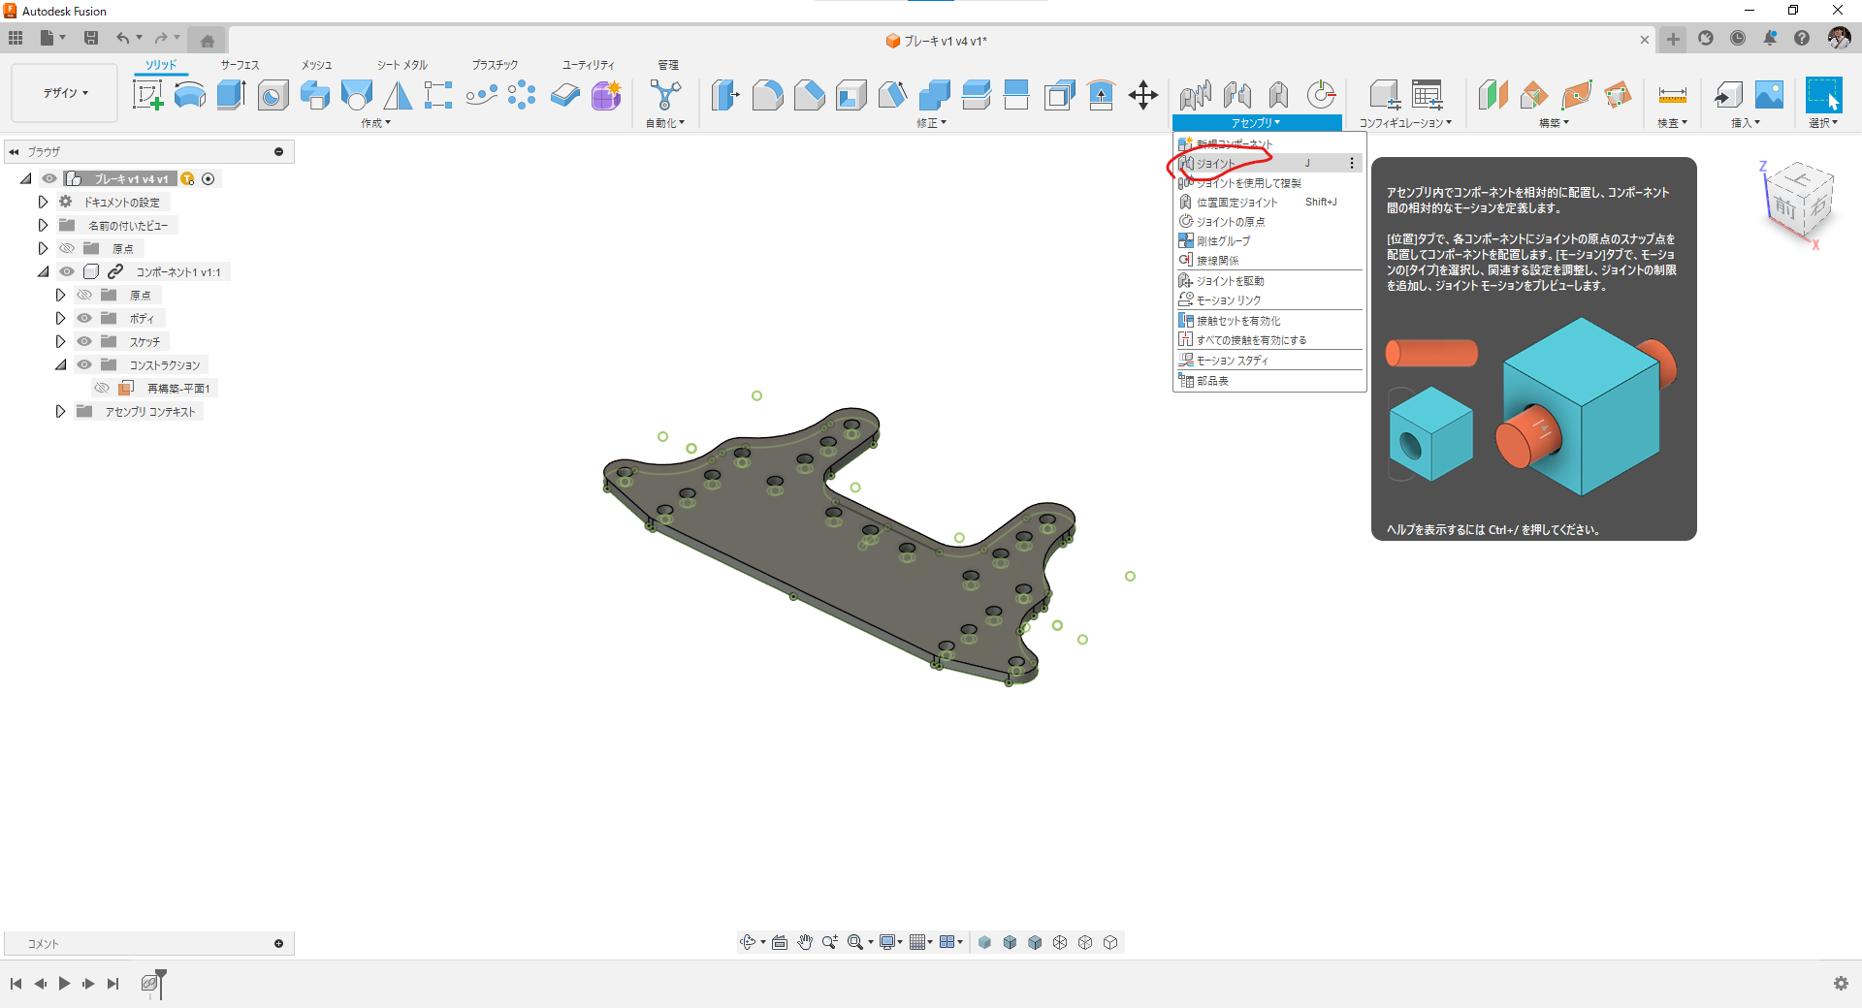Hide the ボディ folder visibility eye
Screen dimensions: 1862x1008
[84, 318]
